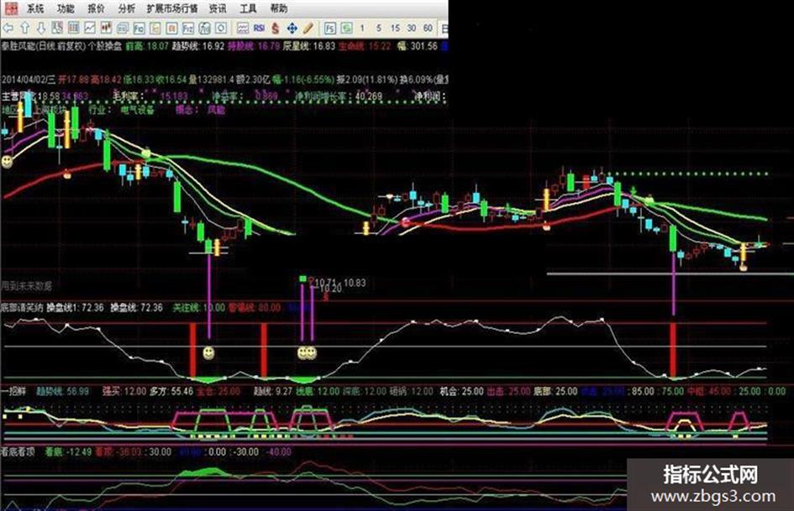
Task: Click the 看底: -12.49 value
Action: (x=69, y=451)
